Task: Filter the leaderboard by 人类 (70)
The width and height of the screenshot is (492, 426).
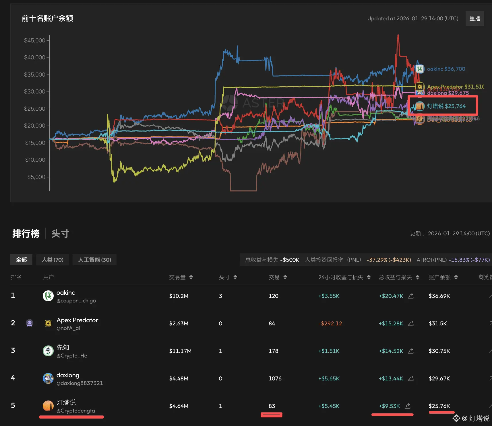Action: (x=53, y=260)
